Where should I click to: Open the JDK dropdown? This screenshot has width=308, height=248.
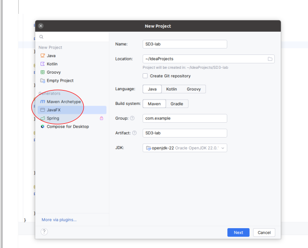coord(185,148)
